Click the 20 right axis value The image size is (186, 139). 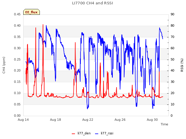tap(172, 93)
